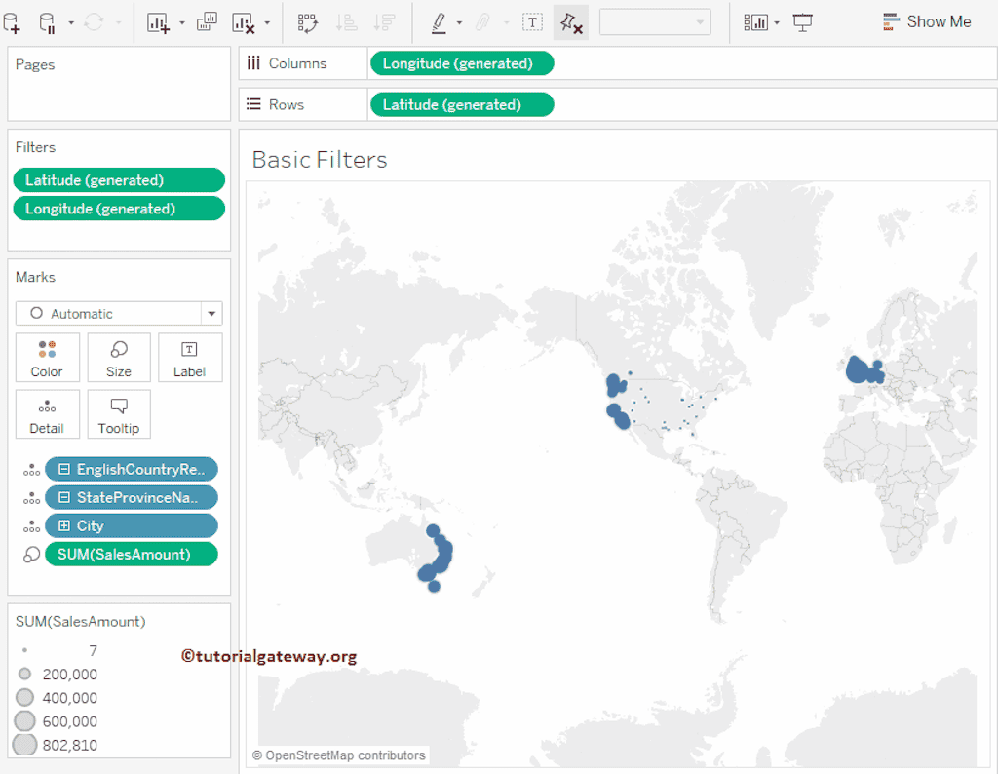Toggle the Show Mark Labels icon

click(533, 22)
